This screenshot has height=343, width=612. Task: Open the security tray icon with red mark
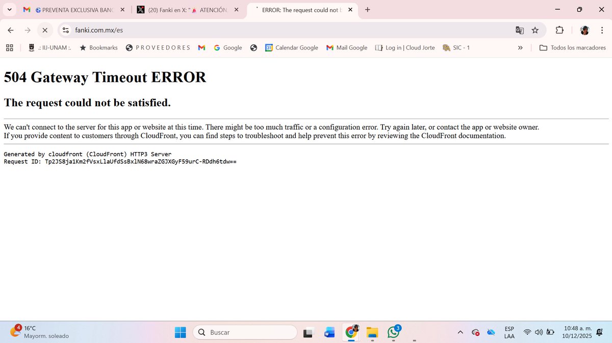point(475,332)
